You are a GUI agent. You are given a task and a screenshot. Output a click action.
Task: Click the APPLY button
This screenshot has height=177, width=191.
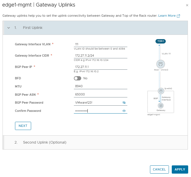pyautogui.click(x=180, y=169)
